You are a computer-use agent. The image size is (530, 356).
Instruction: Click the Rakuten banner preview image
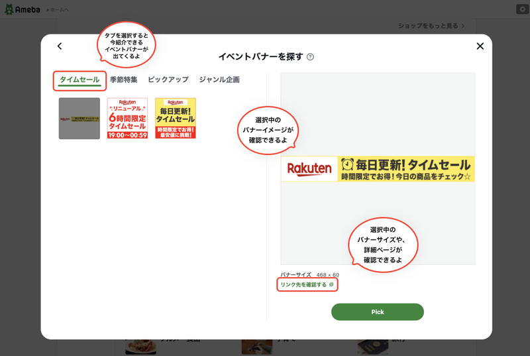pos(378,168)
